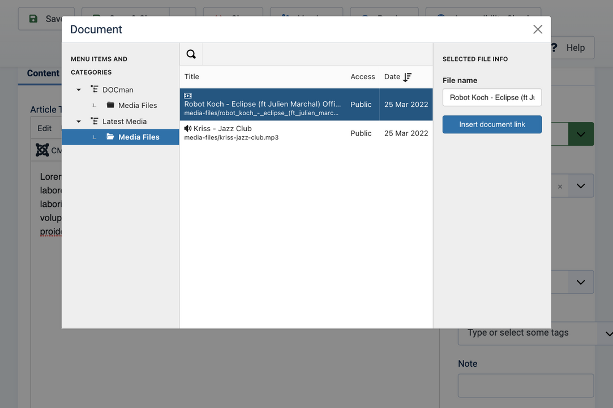Click the DOCman menu item
The image size is (613, 408).
118,90
